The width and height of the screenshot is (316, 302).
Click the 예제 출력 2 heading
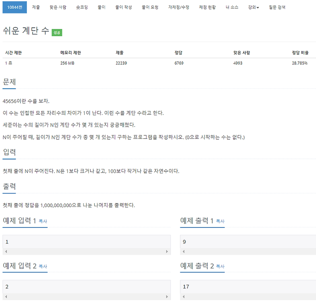click(197, 266)
